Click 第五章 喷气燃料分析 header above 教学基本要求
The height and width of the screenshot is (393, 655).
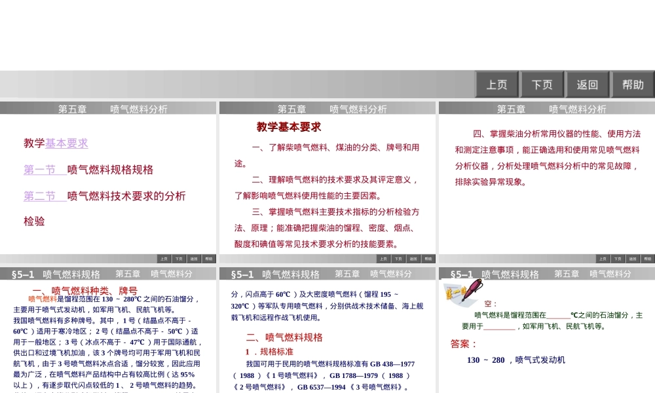[332, 109]
